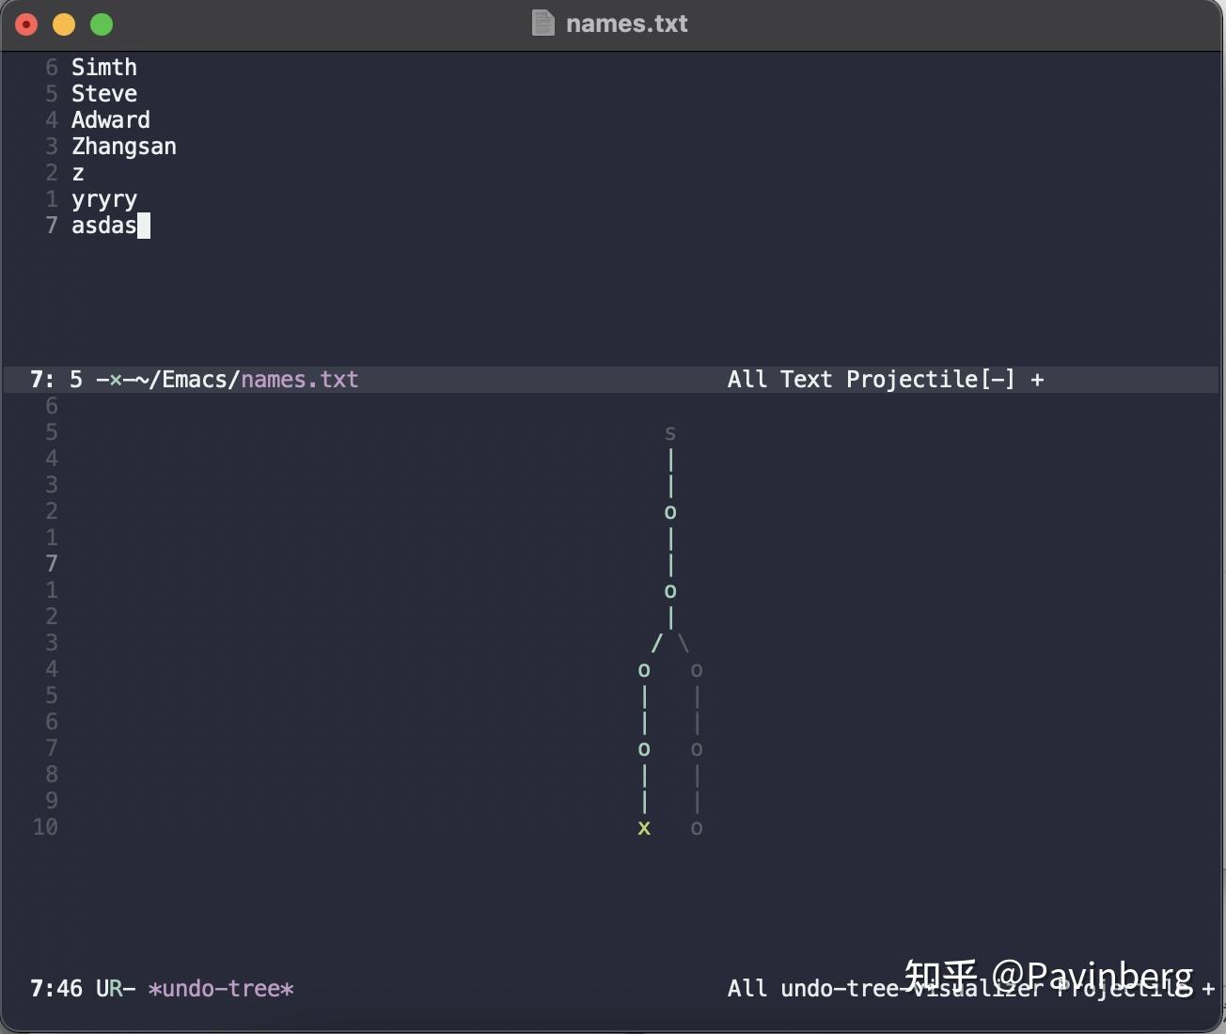Click the saved-state "s" node atop the undo tree
The height and width of the screenshot is (1034, 1226).
(670, 432)
